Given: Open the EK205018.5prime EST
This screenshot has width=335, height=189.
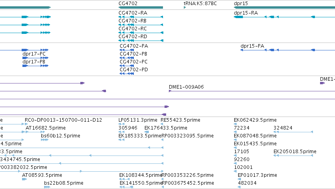Looking at the screenshot, I should 295,152.
